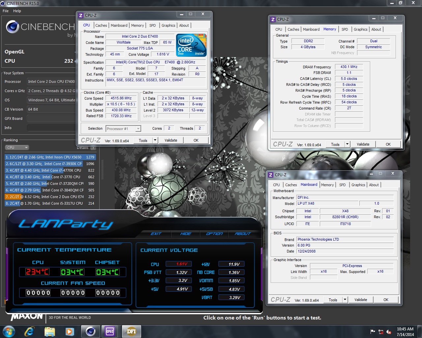Open Windows Explorer folder icon on taskbar
Image resolution: width=422 pixels, height=338 pixels.
pyautogui.click(x=49, y=331)
